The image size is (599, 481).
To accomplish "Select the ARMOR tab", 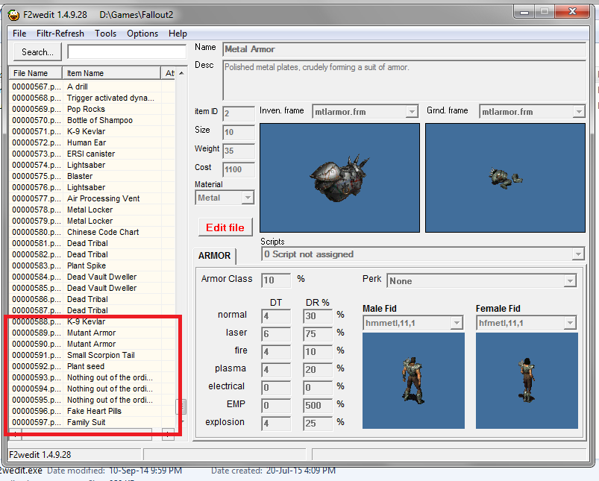I will 214,256.
